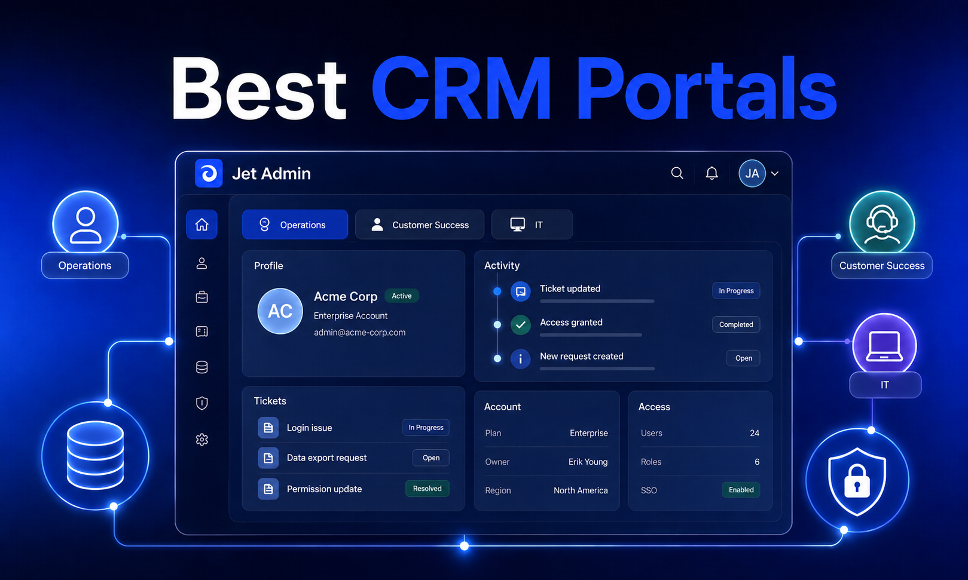968x580 pixels.
Task: Click the Access granted checkmark icon
Action: click(521, 325)
